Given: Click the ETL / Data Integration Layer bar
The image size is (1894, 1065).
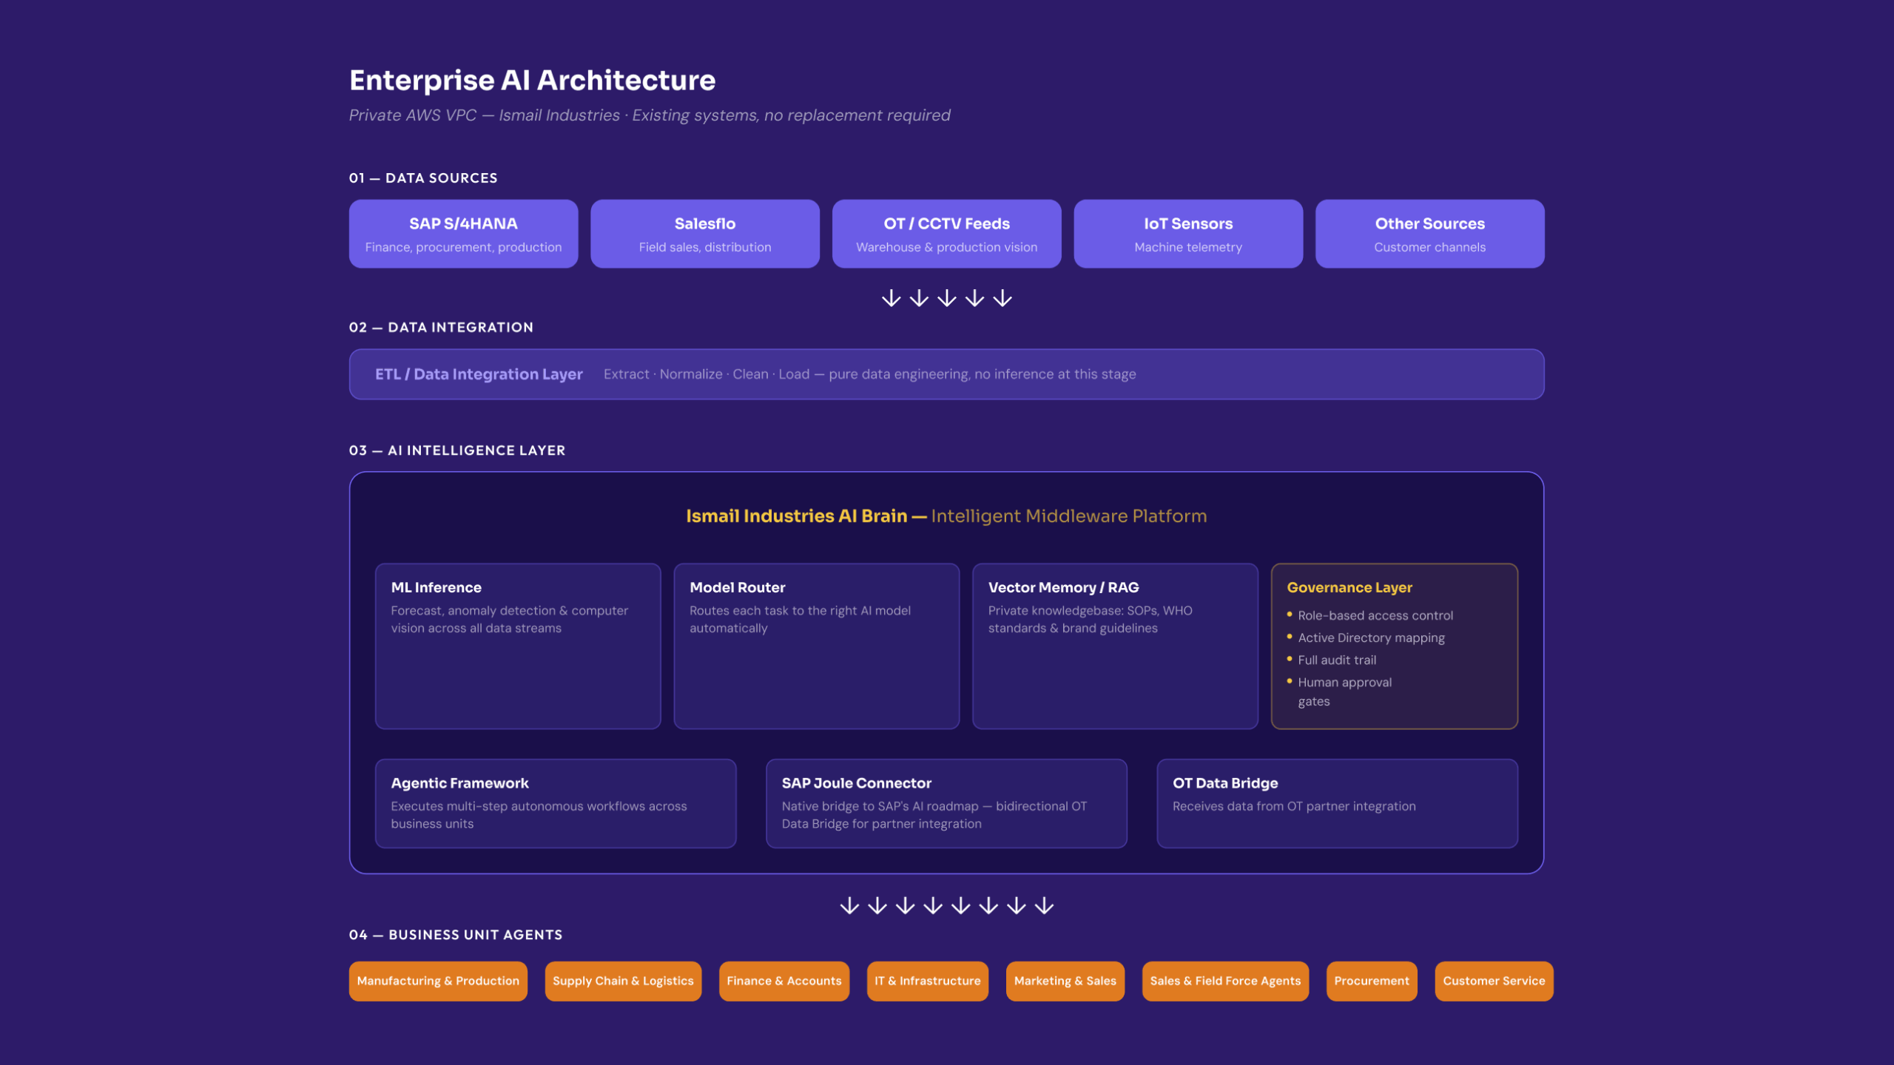Looking at the screenshot, I should [946, 374].
